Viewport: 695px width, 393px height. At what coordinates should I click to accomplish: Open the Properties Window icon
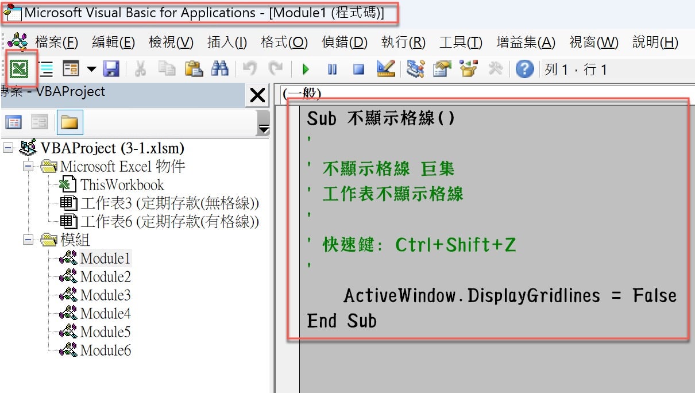442,70
